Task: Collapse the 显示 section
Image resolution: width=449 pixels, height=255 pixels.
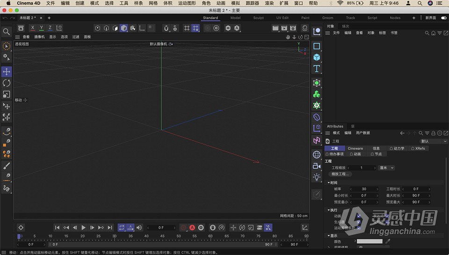Action: coord(329,236)
